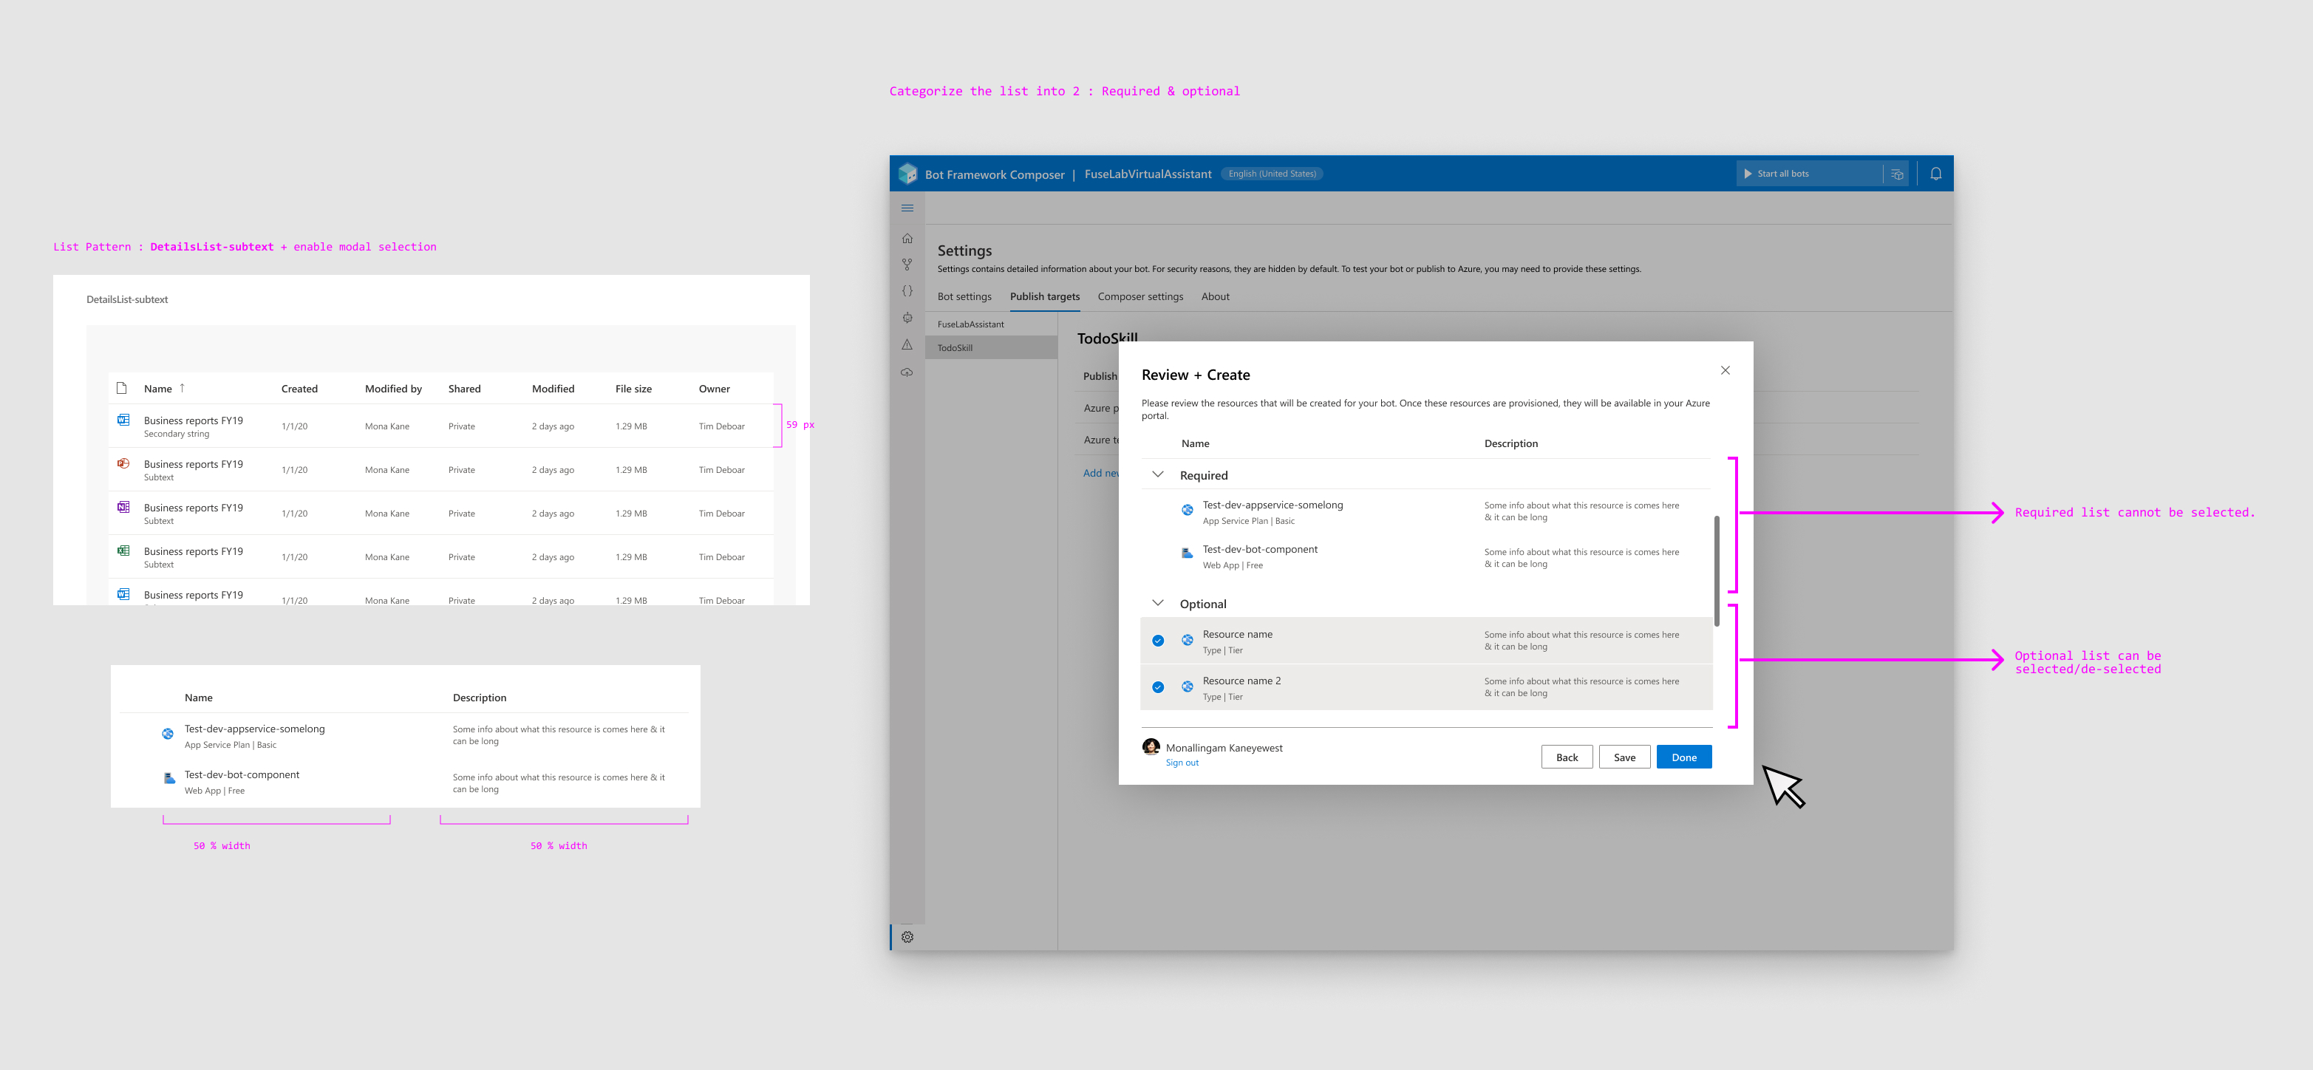
Task: Switch to the Bot settings tab
Action: 964,296
